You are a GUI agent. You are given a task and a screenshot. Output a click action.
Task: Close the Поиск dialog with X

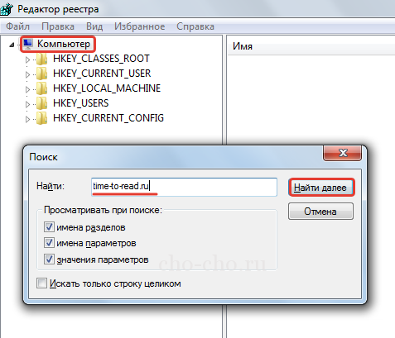[342, 153]
